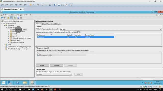Show VMware library sidebar view icon
163x91 pixels.
55,5
